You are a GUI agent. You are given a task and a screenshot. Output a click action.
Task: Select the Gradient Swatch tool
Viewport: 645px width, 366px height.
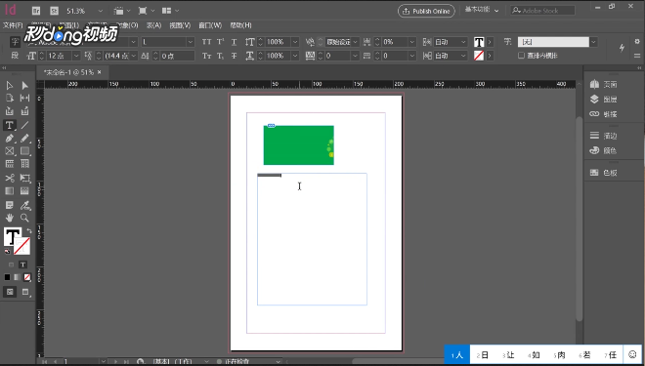point(10,191)
